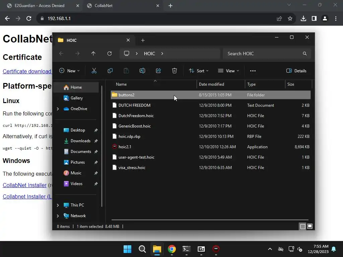The width and height of the screenshot is (343, 257).
Task: Click the search magnifier in Search HOIC box
Action: click(304, 54)
